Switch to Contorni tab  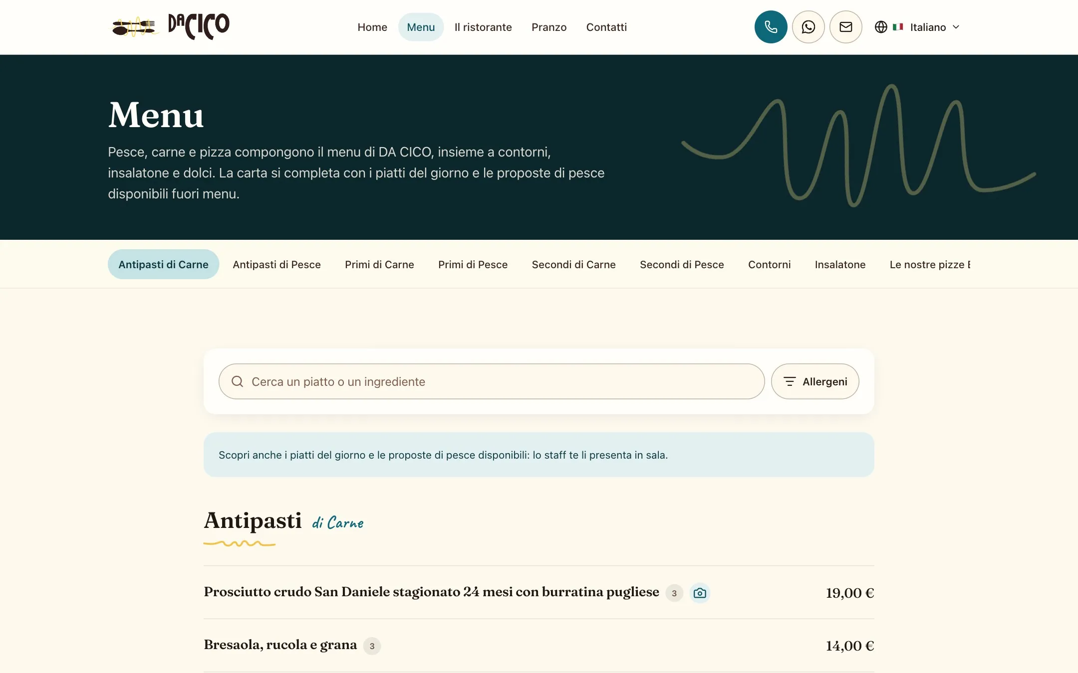769,264
